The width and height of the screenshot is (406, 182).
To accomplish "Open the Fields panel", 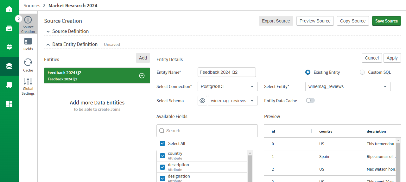I will [x=28, y=44].
